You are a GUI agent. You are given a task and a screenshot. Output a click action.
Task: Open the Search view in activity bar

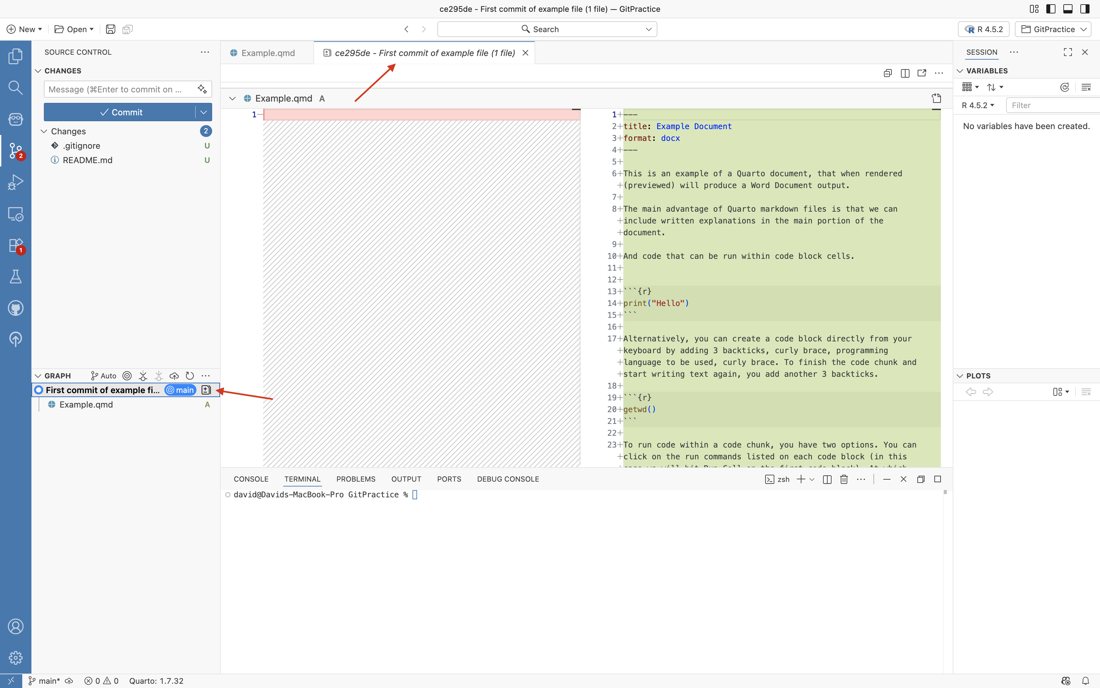tap(15, 87)
